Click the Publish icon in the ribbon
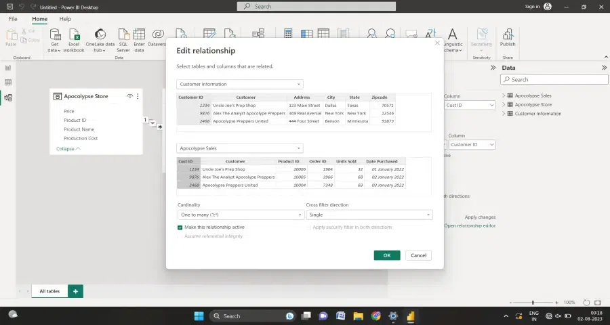The height and width of the screenshot is (325, 610). pyautogui.click(x=508, y=37)
